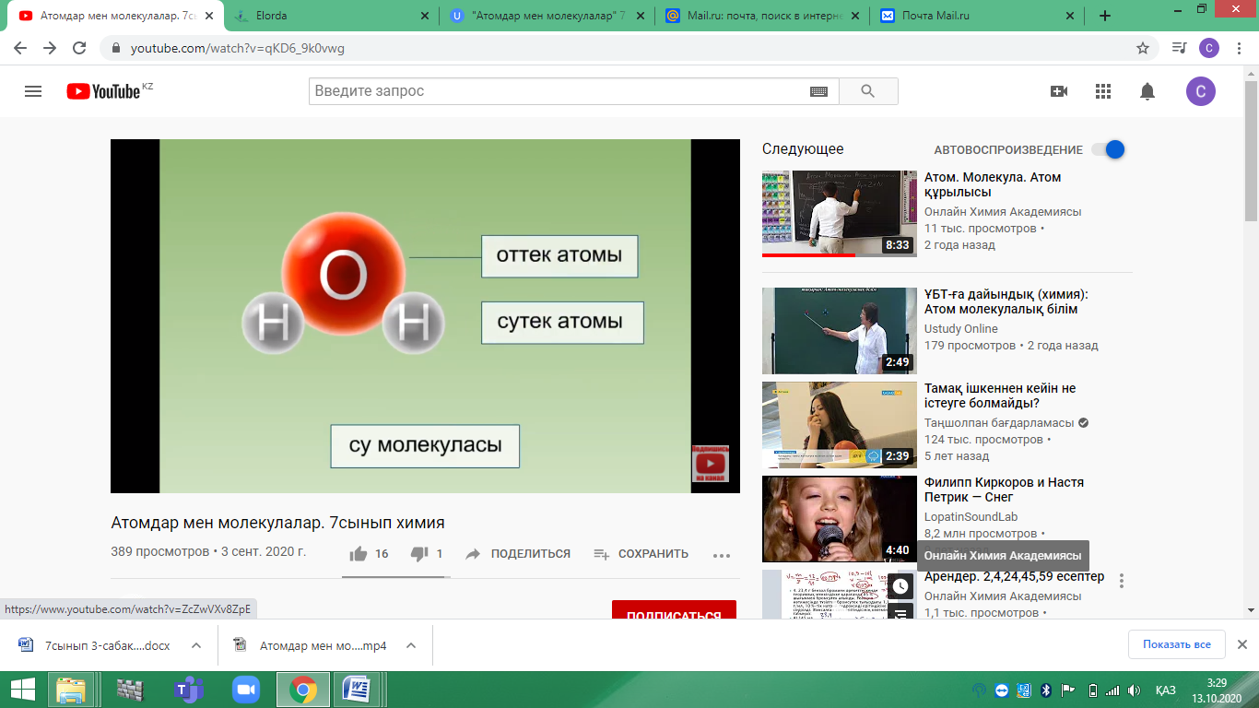The width and height of the screenshot is (1259, 708).
Task: Click the ПОДЕЛИТЬСЯ share button
Action: pos(518,554)
